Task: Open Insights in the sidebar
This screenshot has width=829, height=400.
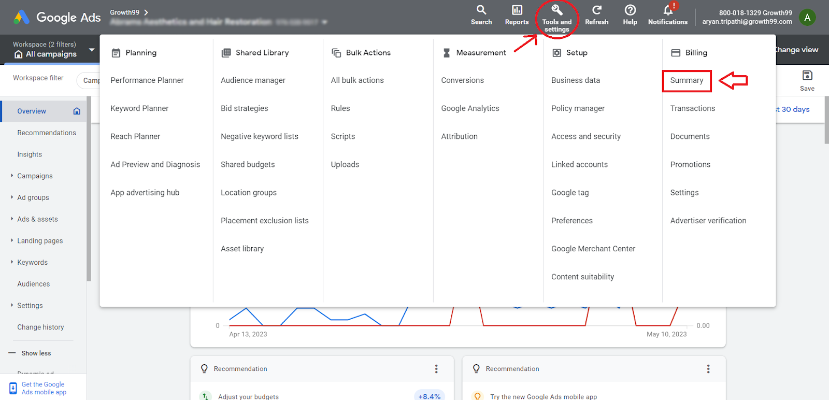Action: [30, 154]
